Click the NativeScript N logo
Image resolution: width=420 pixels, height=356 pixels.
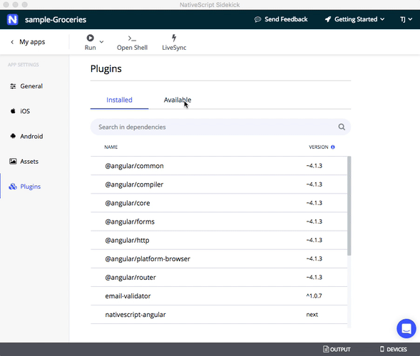pos(12,19)
